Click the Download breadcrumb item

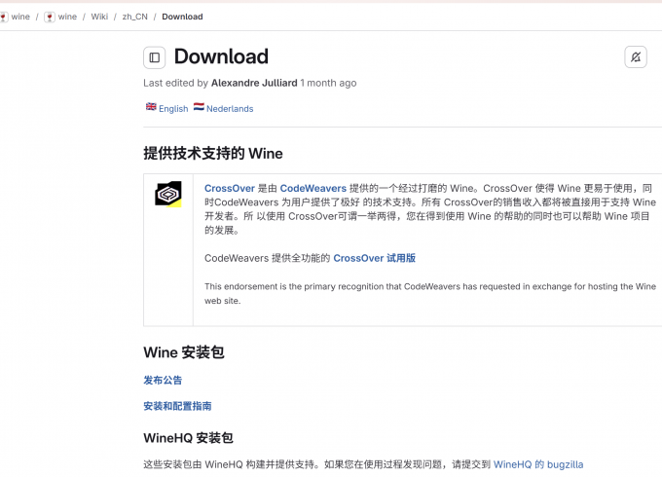point(182,17)
